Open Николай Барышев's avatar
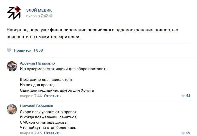Image resolution: width=197 pixels, height=136 pixels. click(x=12, y=109)
